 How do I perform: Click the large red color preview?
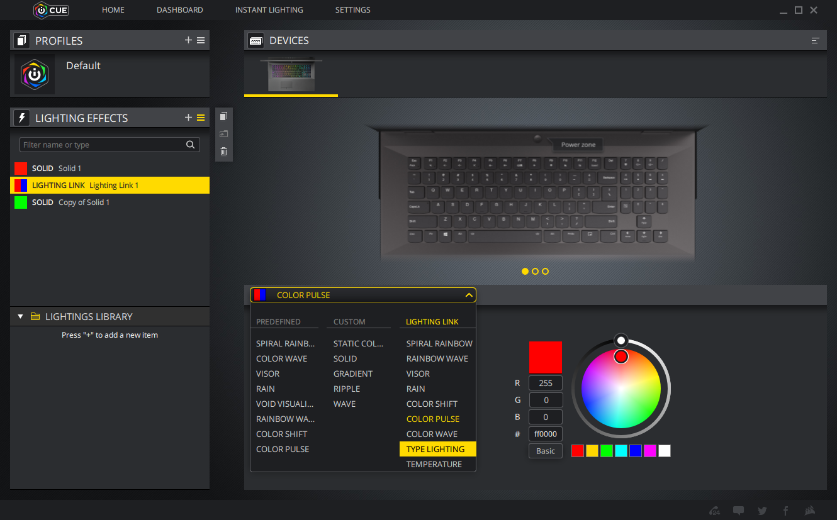coord(546,358)
